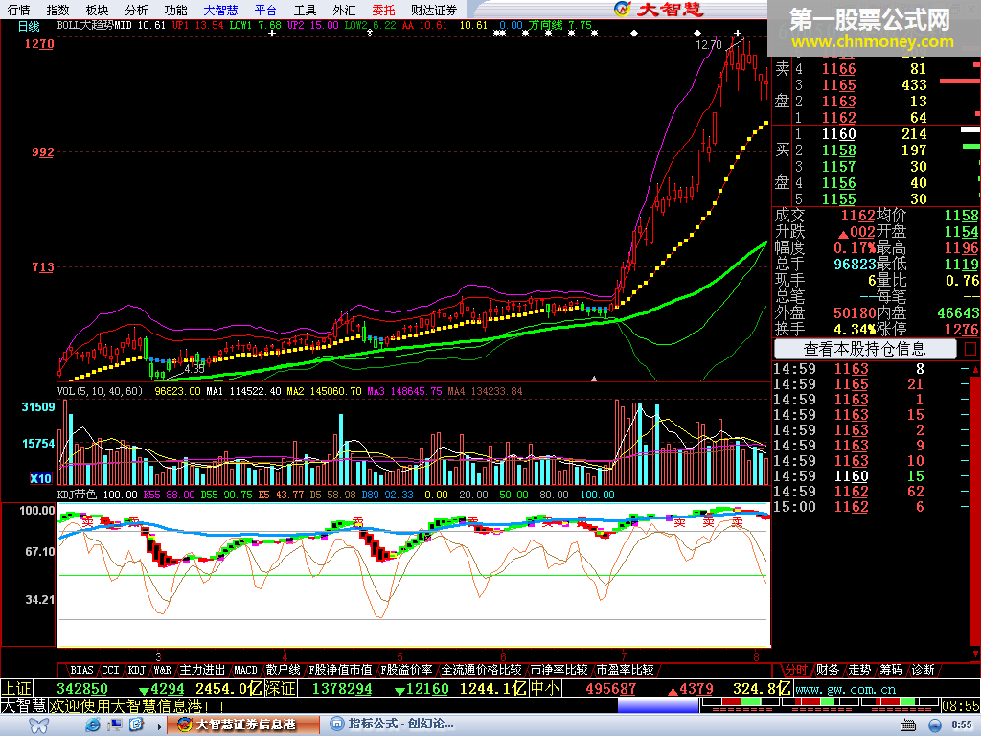This screenshot has height=736, width=981.
Task: Click the 12.70 high price marker
Action: pyautogui.click(x=709, y=44)
